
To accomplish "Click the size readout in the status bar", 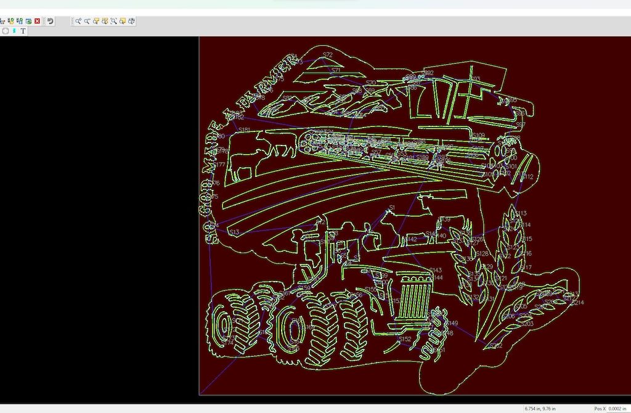I will 540,409.
